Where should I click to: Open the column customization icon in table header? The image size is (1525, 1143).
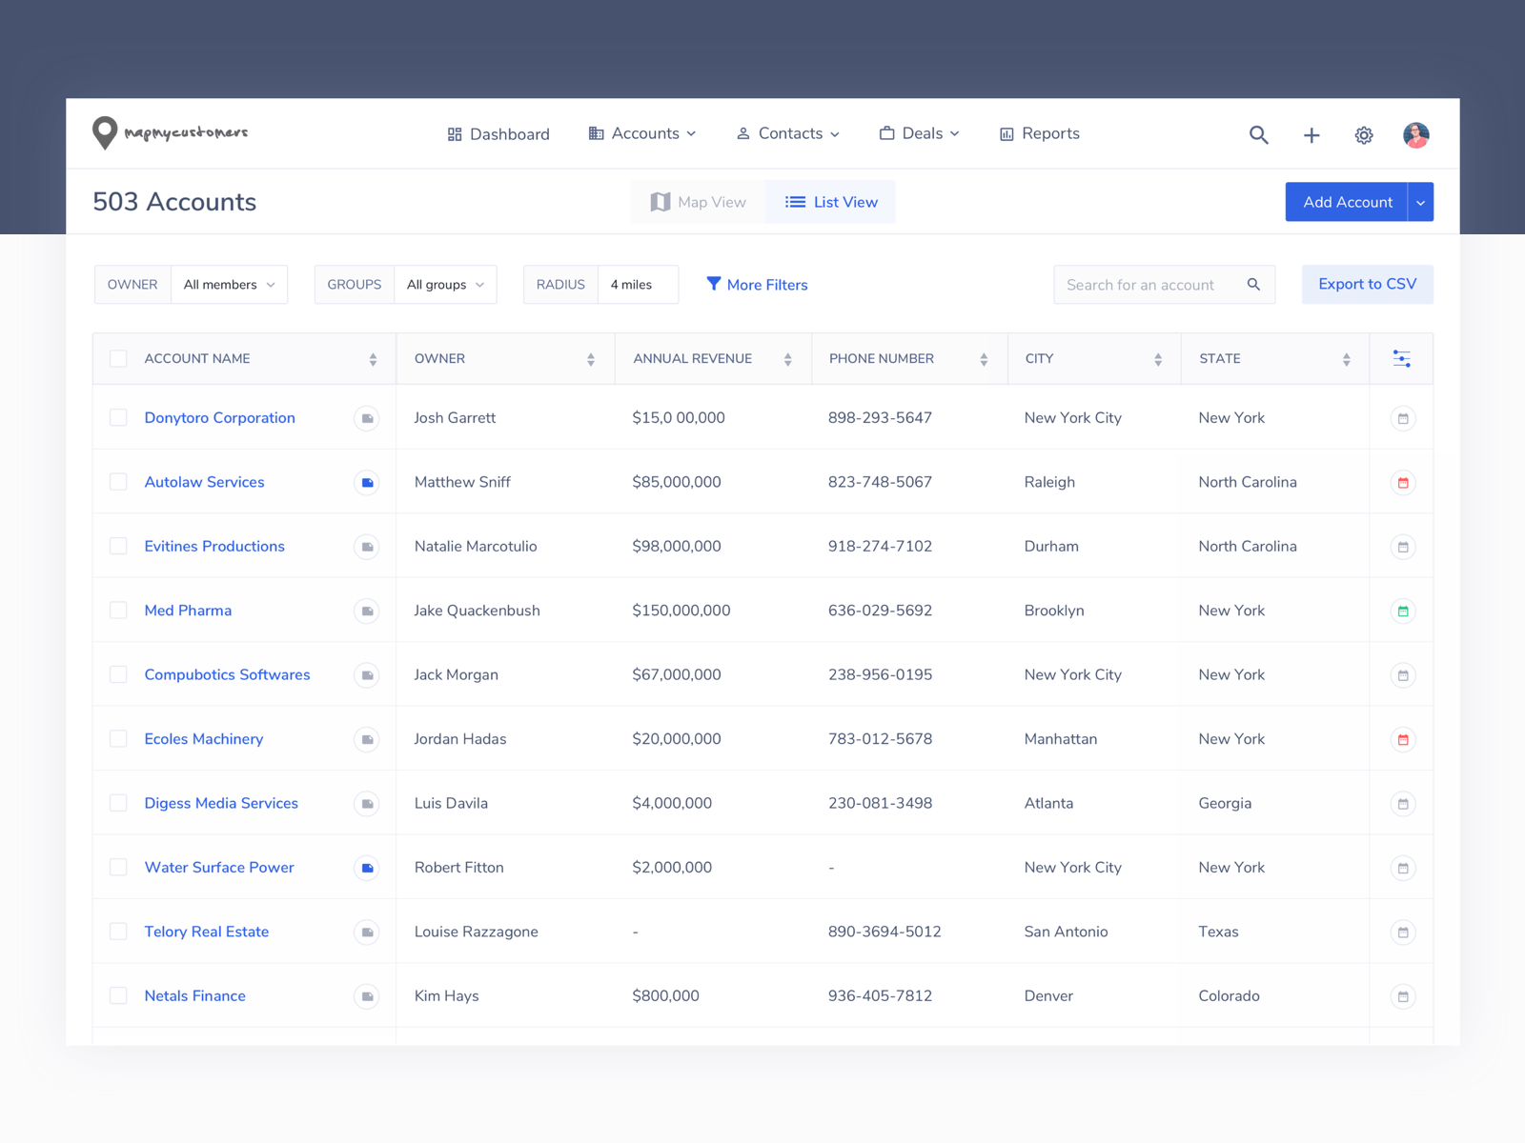pos(1401,358)
